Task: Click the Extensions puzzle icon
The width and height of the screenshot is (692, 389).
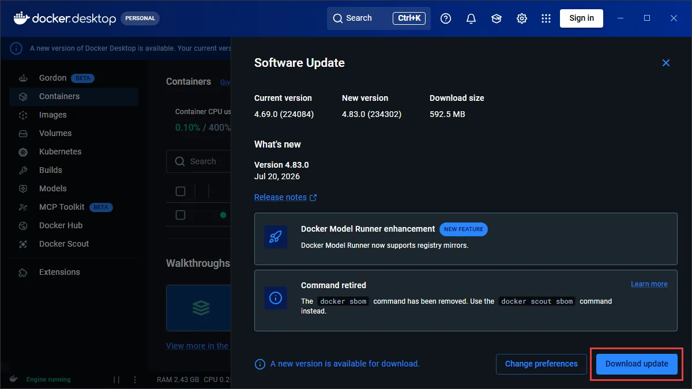Action: coord(23,272)
